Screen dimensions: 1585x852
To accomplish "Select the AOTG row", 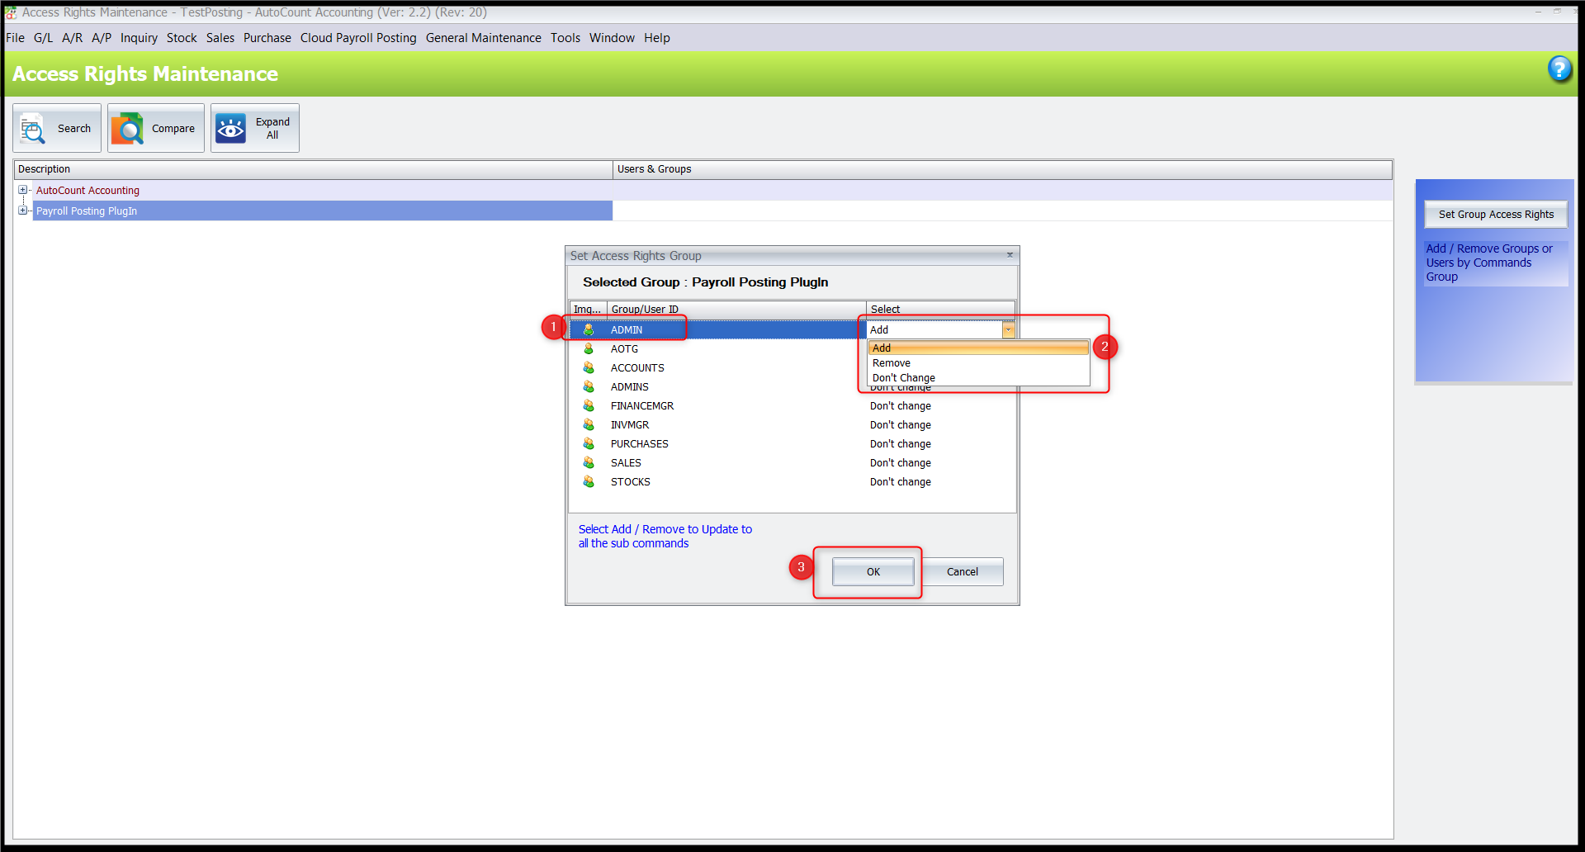I will click(x=792, y=348).
